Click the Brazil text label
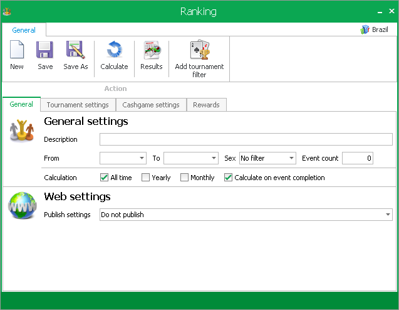This screenshot has width=399, height=310. click(380, 29)
